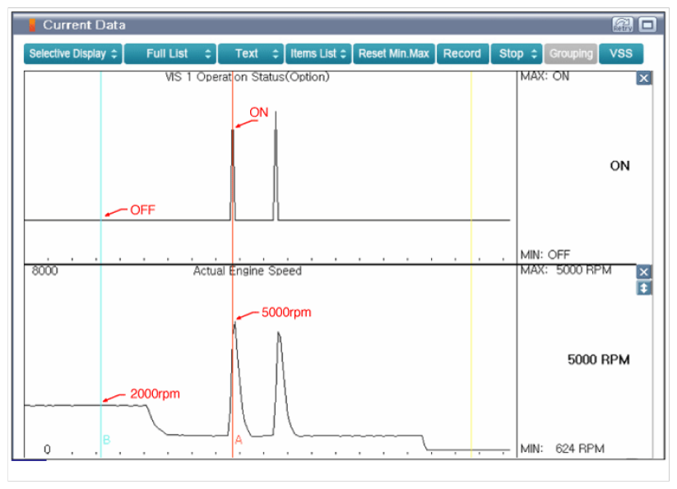Screen dimensions: 677x489
Task: Click the second ON spike in VIS 1 graph
Action: tap(276, 164)
